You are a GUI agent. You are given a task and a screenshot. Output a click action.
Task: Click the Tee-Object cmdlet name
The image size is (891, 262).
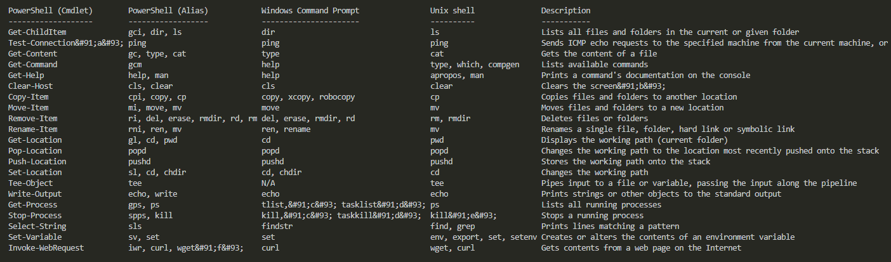30,183
